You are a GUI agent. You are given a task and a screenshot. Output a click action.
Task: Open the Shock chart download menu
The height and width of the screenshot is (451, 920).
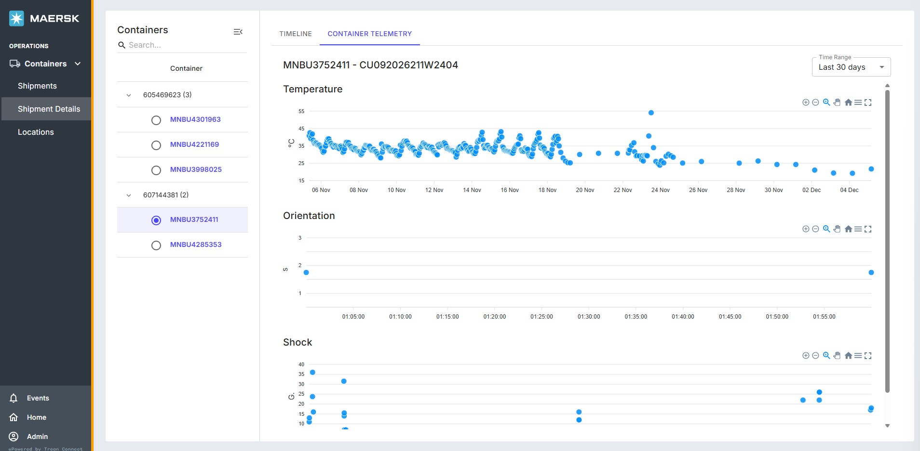click(x=858, y=356)
